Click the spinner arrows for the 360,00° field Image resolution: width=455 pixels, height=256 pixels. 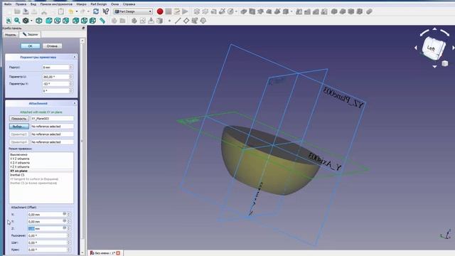coord(71,77)
